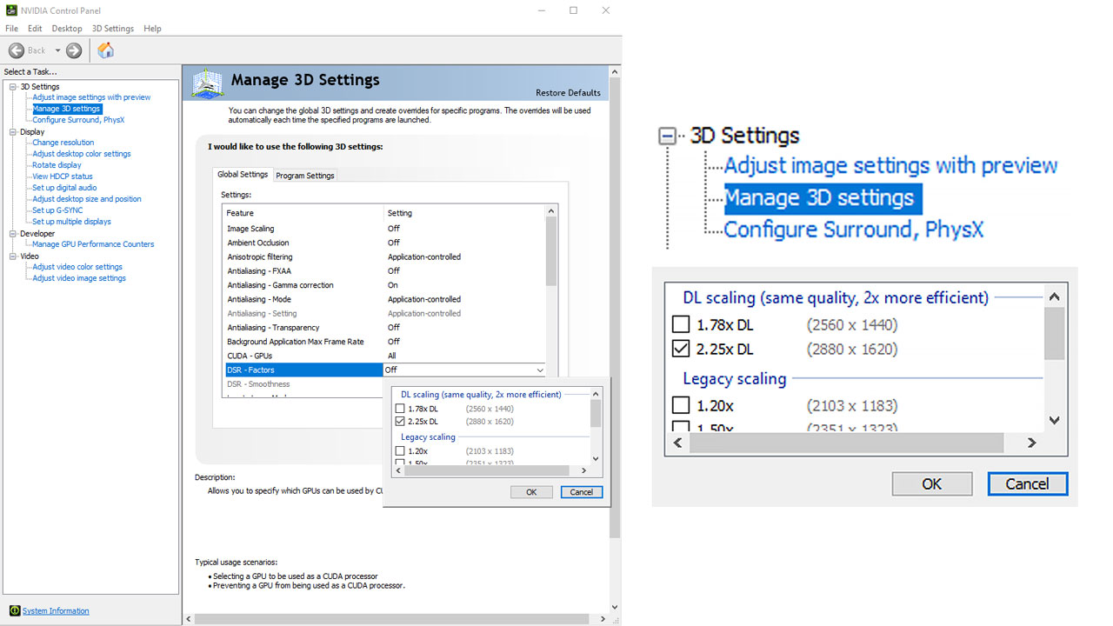Click the NVIDIA logo in title bar
Screen dimensions: 1113x626
coord(10,10)
